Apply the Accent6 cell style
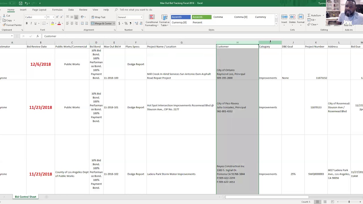The image size is (363, 204). click(x=202, y=17)
